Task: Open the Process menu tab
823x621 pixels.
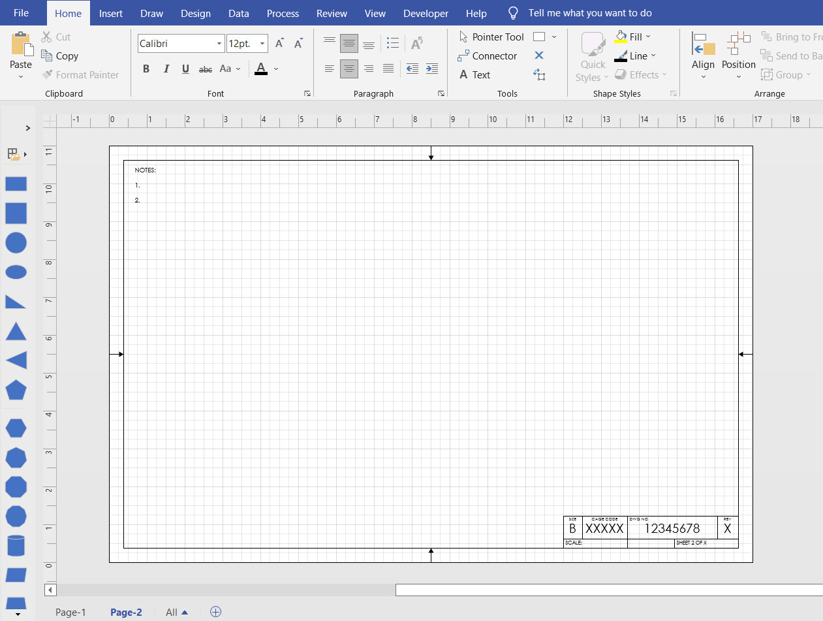Action: [283, 13]
